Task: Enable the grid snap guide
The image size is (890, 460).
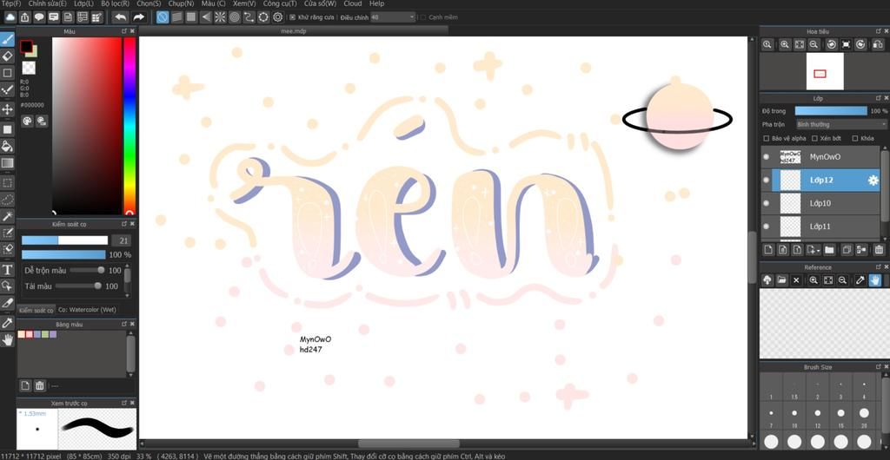Action: click(191, 17)
